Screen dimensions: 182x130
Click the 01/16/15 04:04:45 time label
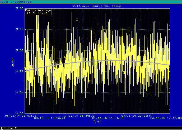108,118
